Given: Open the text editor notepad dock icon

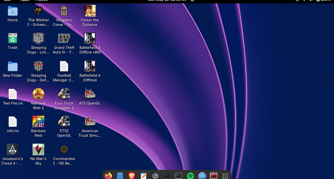Looking at the screenshot, I should point(144,176).
